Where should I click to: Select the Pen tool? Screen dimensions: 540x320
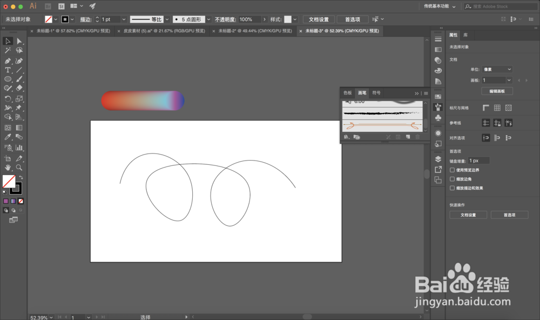coord(8,61)
